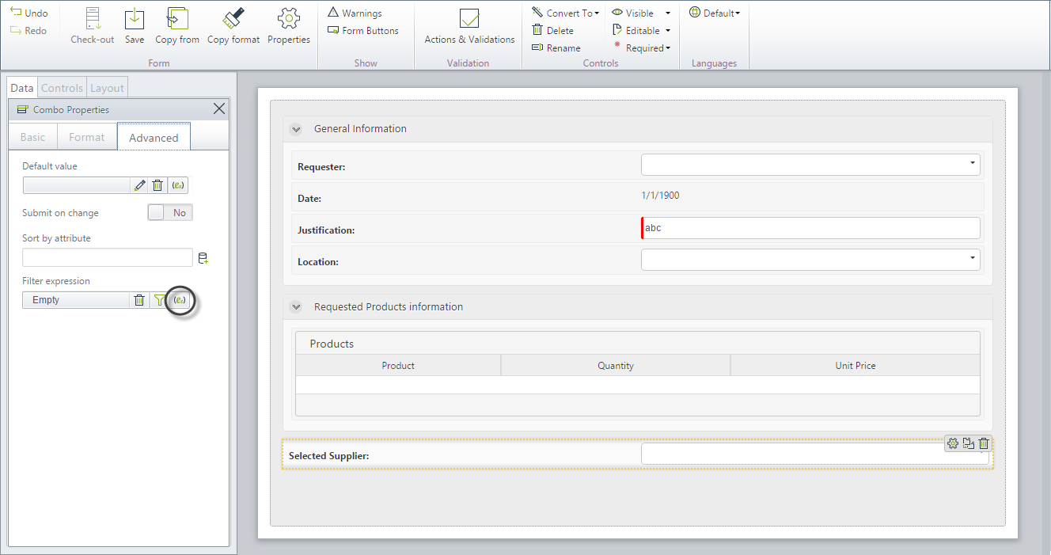Image resolution: width=1051 pixels, height=555 pixels.
Task: Pick a Sort by attribute from the data icon
Action: pos(203,258)
